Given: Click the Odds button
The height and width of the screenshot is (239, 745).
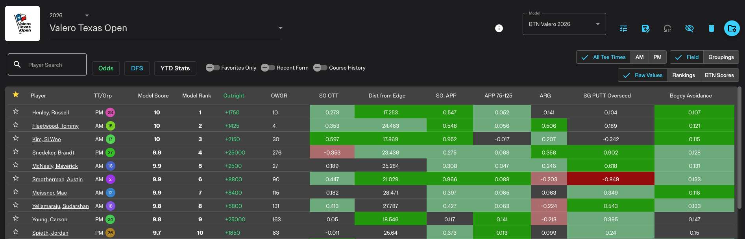Looking at the screenshot, I should click(x=106, y=68).
